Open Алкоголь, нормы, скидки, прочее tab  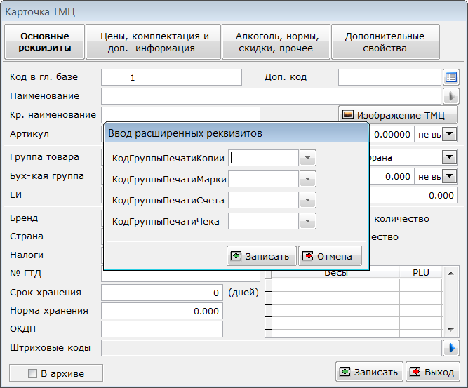[x=276, y=42]
